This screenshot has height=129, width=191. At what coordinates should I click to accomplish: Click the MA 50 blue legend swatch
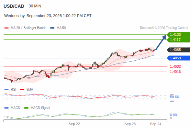click(x=52, y=28)
